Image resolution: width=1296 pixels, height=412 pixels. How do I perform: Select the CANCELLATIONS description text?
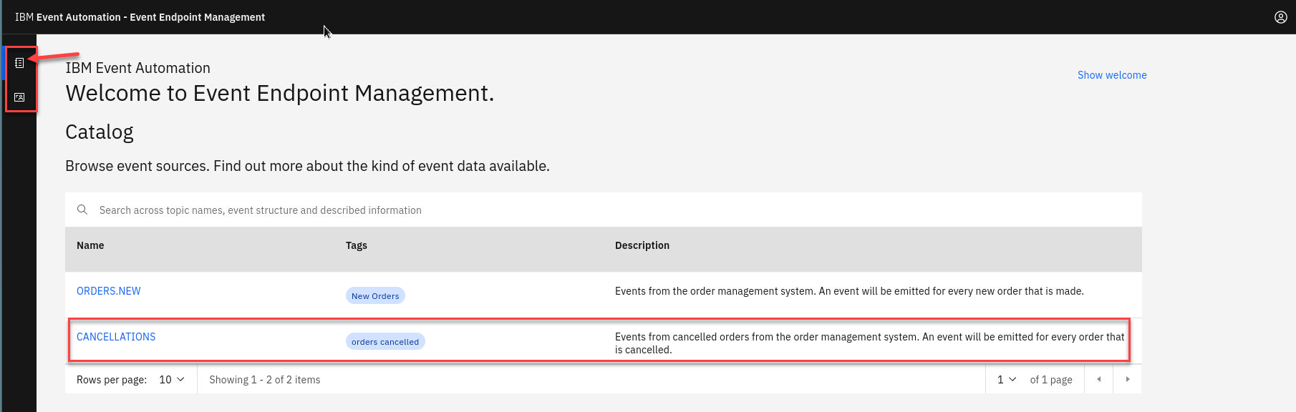point(869,343)
